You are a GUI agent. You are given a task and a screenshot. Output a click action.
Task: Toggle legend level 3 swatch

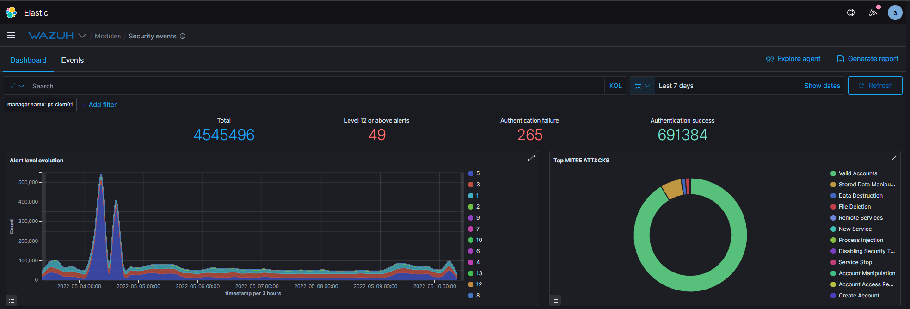pyautogui.click(x=471, y=185)
